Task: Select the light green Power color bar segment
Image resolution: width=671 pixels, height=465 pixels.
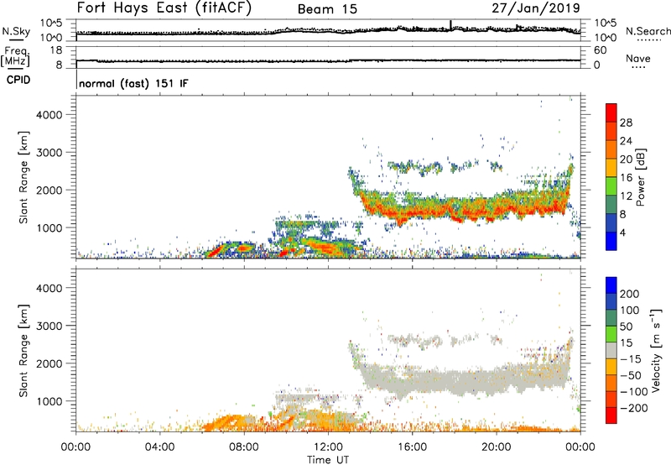Action: [611, 186]
